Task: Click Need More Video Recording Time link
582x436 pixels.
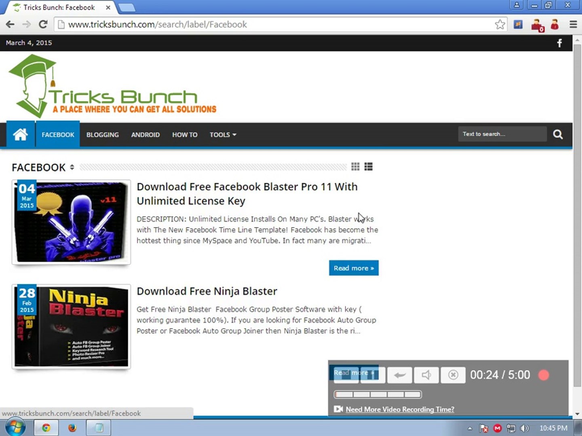Action: point(400,409)
